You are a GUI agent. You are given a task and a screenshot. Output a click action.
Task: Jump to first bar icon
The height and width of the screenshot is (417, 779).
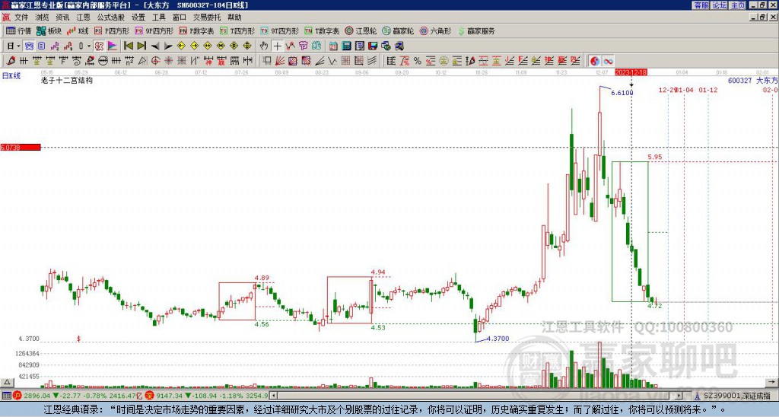coord(128,46)
